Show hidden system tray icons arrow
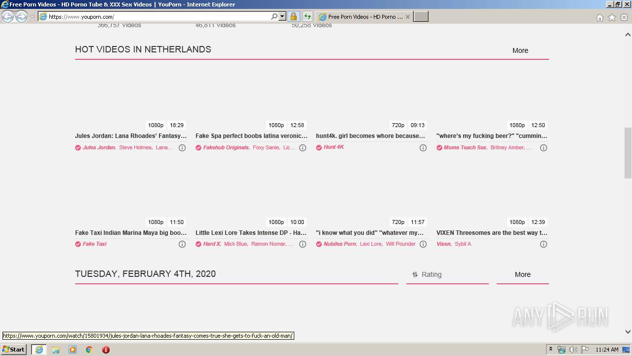632x356 pixels. (551, 350)
